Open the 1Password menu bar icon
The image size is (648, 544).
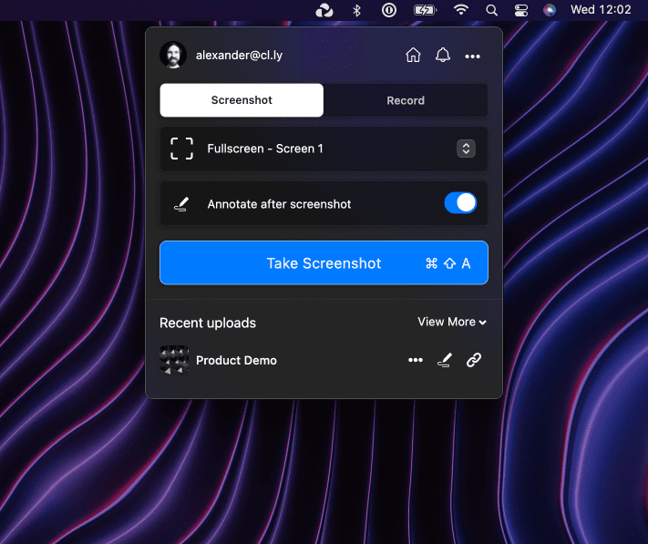point(389,10)
